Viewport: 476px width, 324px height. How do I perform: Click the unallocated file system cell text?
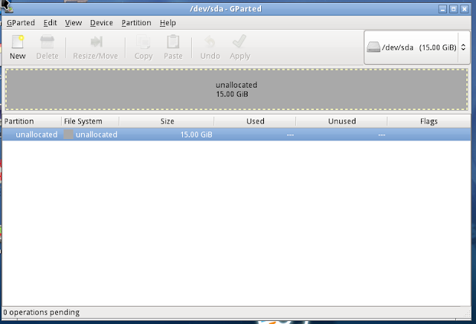click(96, 135)
